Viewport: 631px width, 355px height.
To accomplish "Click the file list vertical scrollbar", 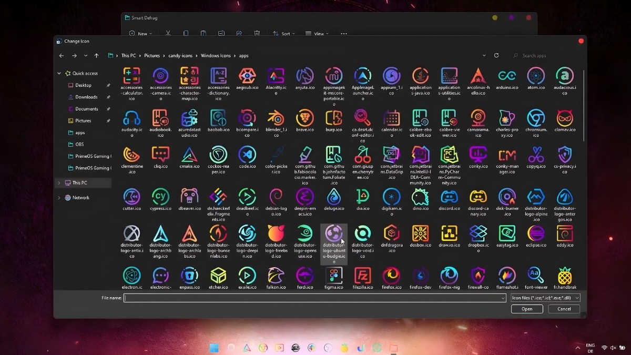I will pos(584,105).
